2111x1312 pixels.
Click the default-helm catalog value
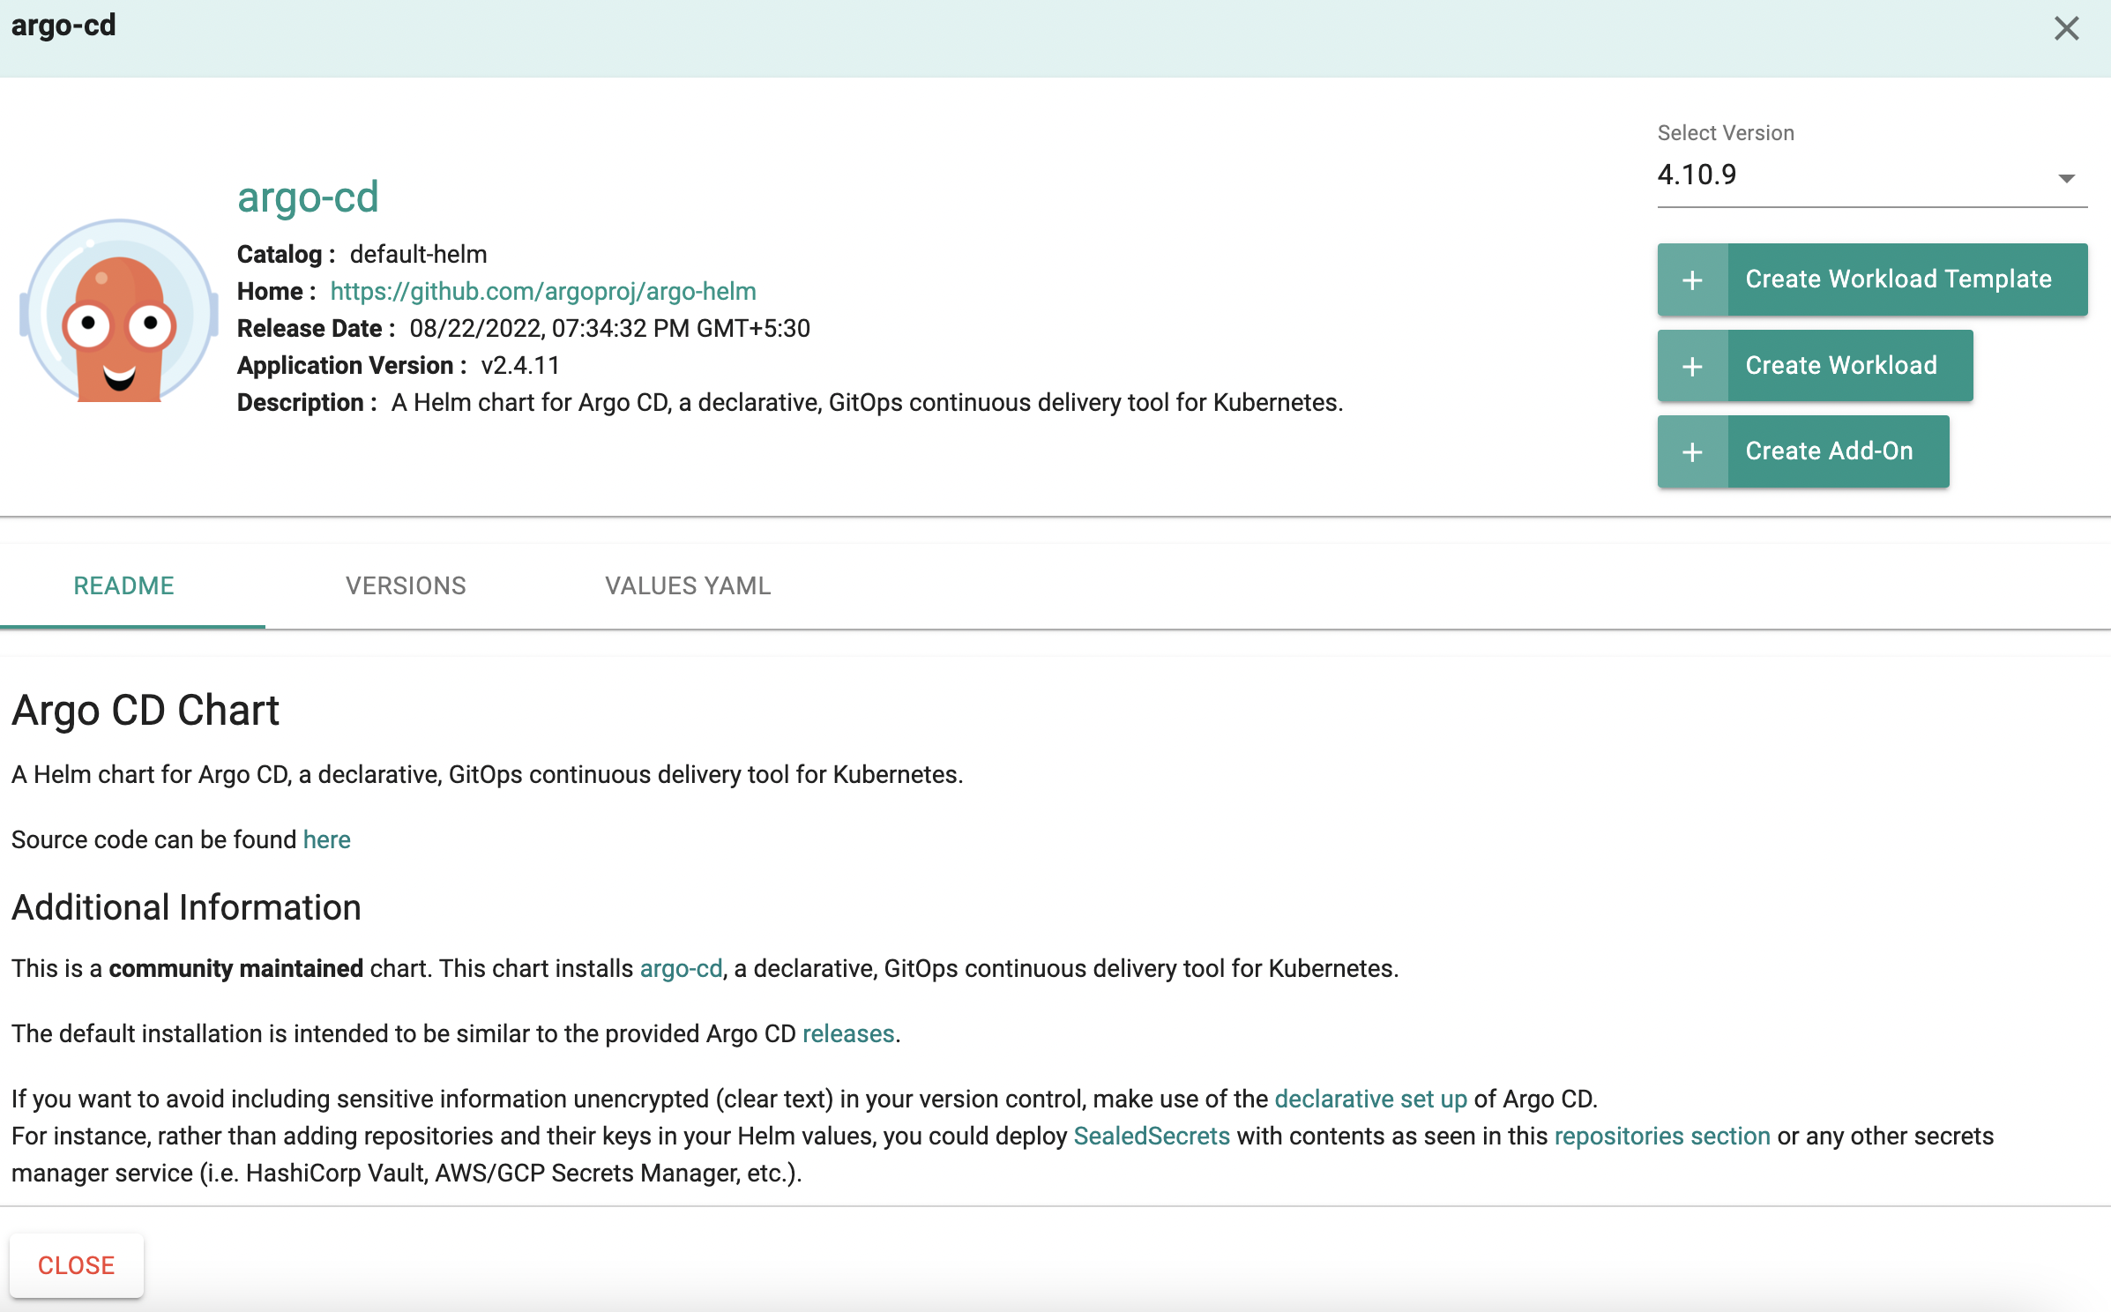point(418,254)
